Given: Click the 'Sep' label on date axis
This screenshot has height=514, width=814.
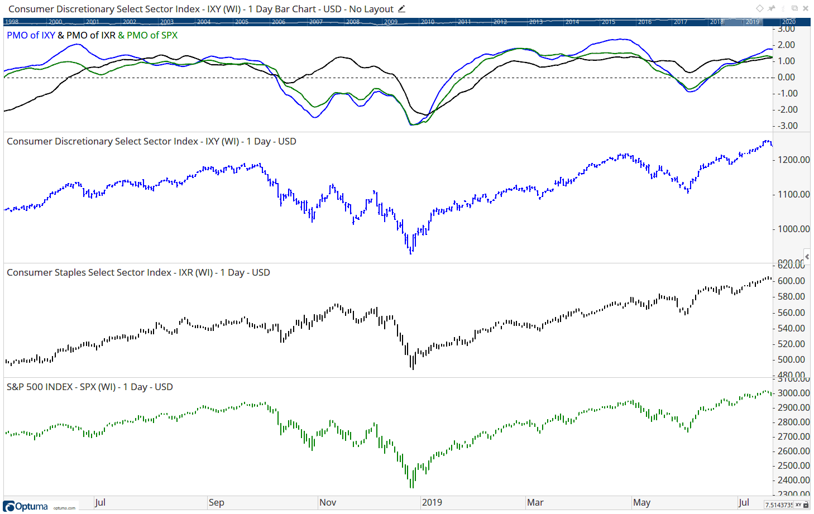Looking at the screenshot, I should [217, 502].
